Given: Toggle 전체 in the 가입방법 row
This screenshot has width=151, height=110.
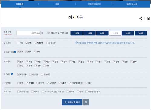Looking at the screenshot, I should 18,83.
